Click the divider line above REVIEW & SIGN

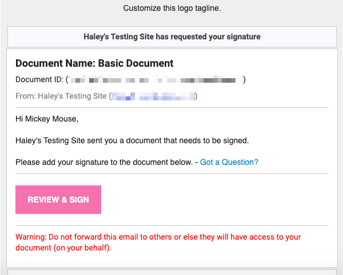(172, 174)
